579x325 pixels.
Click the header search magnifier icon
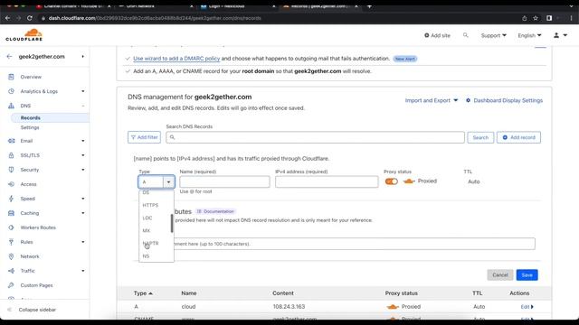click(465, 35)
